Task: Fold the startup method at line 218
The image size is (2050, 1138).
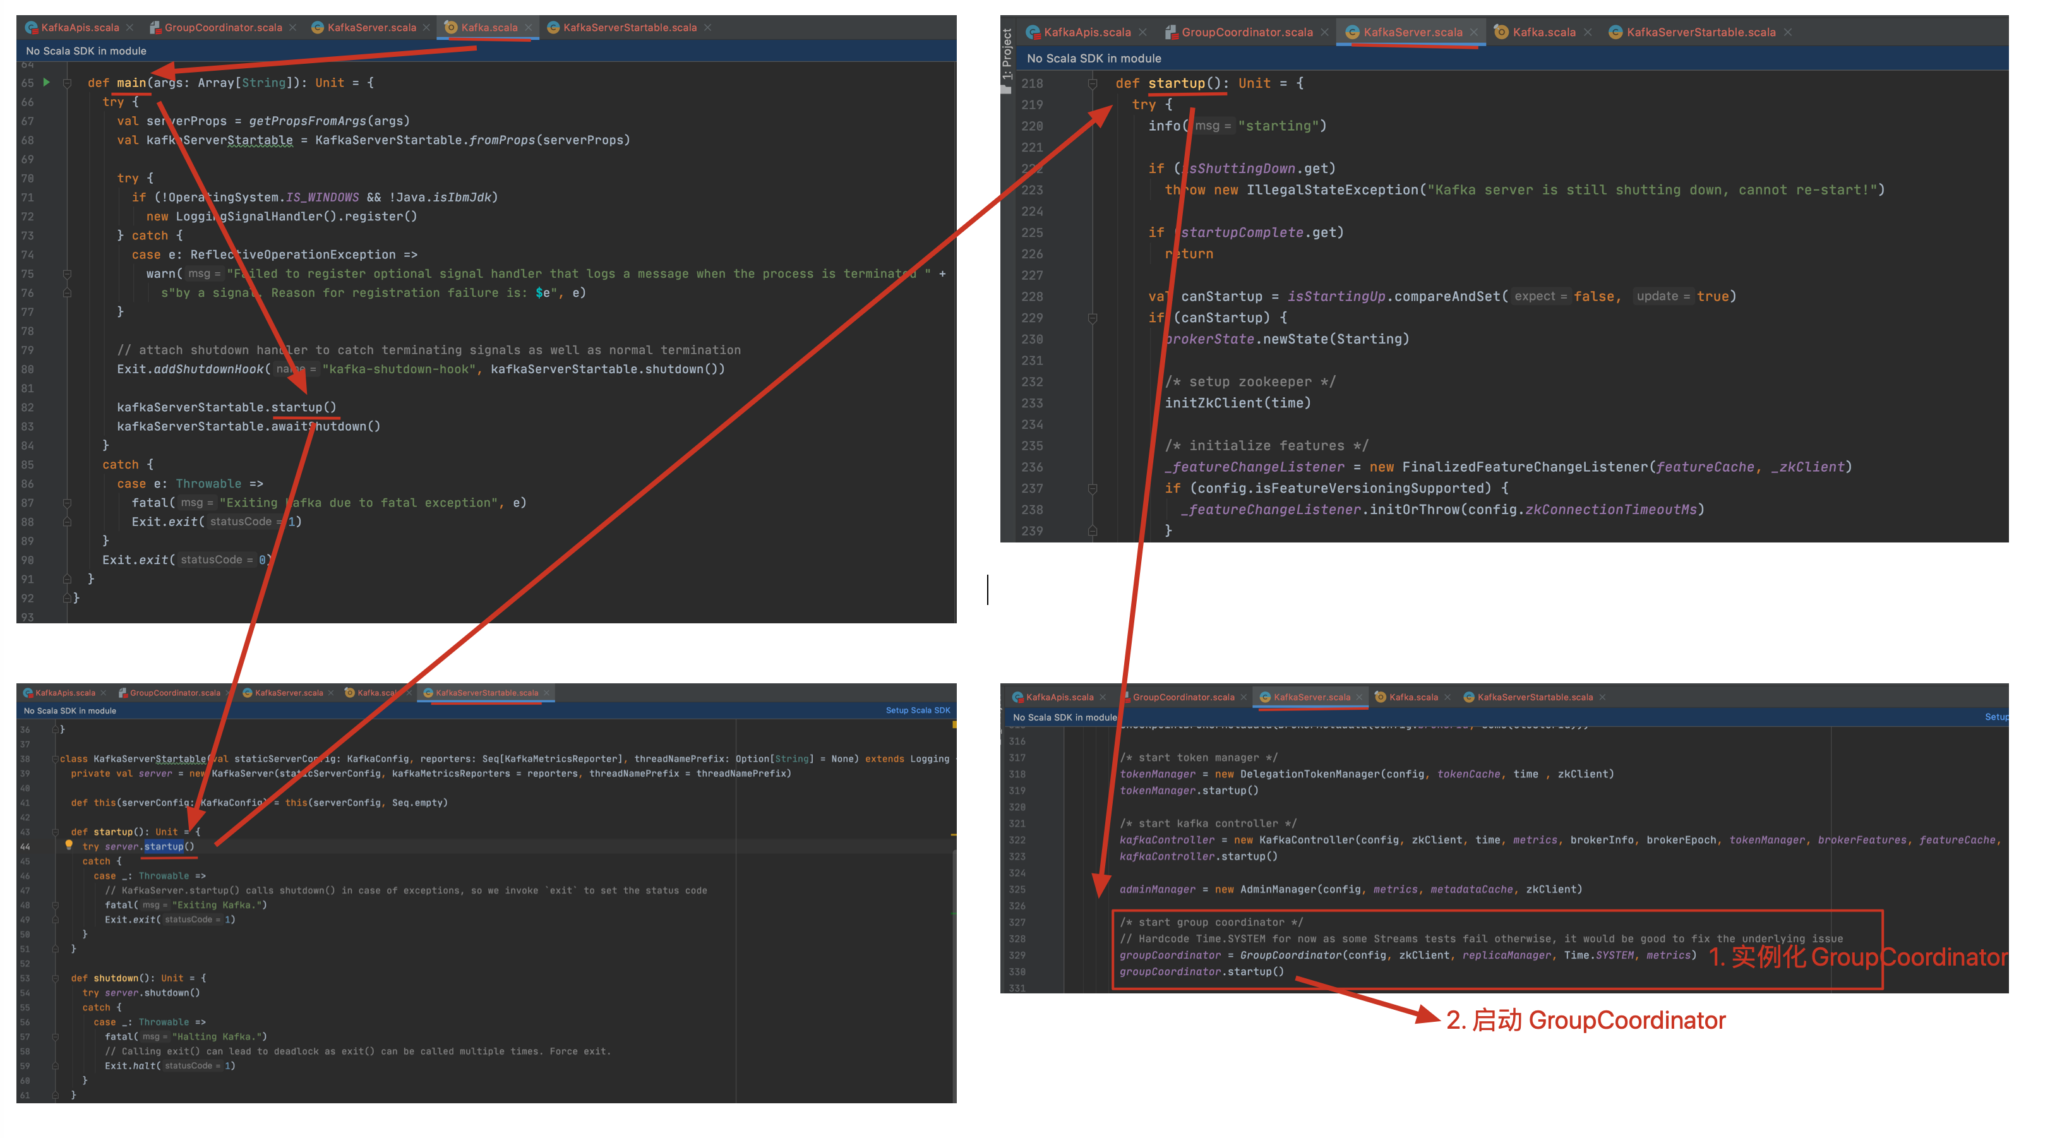Action: coord(1093,83)
